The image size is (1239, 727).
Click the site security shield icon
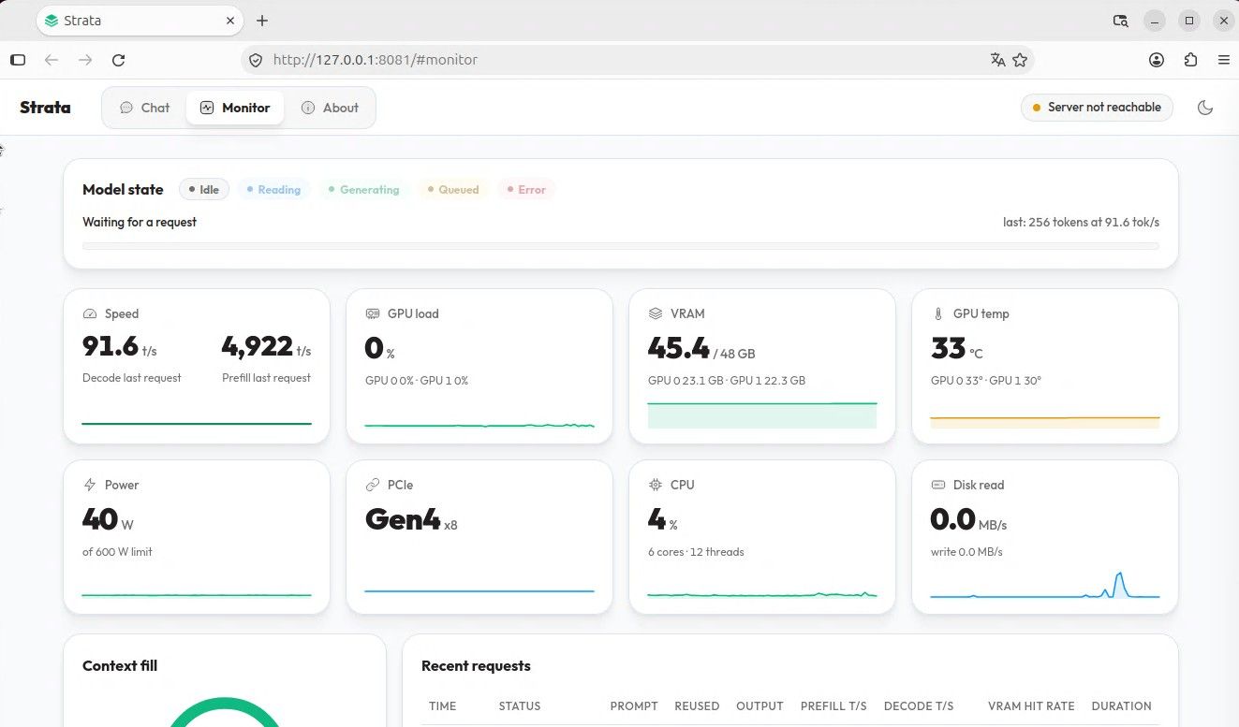256,60
